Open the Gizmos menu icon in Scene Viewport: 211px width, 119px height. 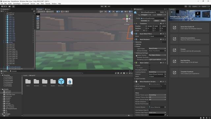[x=130, y=12]
